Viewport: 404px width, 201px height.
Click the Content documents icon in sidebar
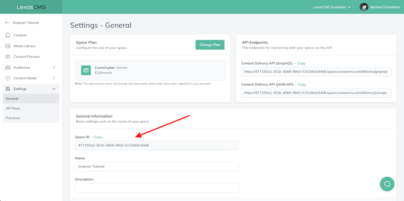coord(8,35)
